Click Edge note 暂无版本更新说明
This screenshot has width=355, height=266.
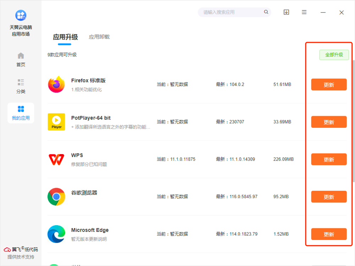[89, 239]
